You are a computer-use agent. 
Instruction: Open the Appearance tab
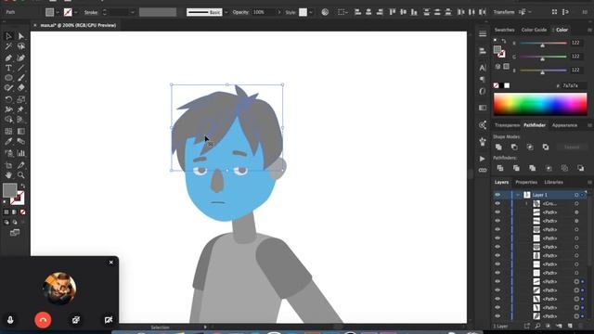[x=564, y=125]
